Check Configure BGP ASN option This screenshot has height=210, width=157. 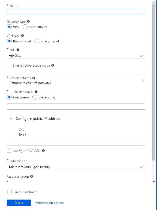coord(9,151)
